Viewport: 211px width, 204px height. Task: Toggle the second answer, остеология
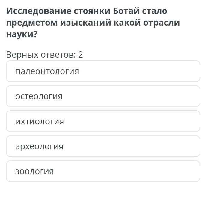pyautogui.click(x=103, y=96)
